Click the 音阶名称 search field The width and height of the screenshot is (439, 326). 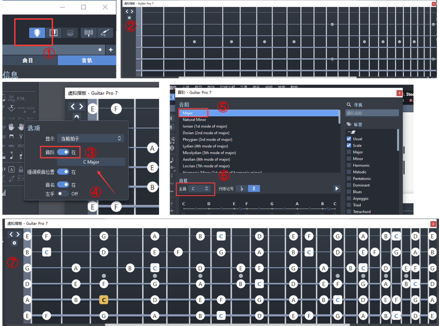click(x=372, y=113)
